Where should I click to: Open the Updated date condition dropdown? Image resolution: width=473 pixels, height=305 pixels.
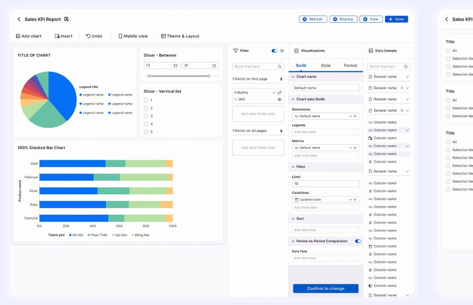pos(350,200)
